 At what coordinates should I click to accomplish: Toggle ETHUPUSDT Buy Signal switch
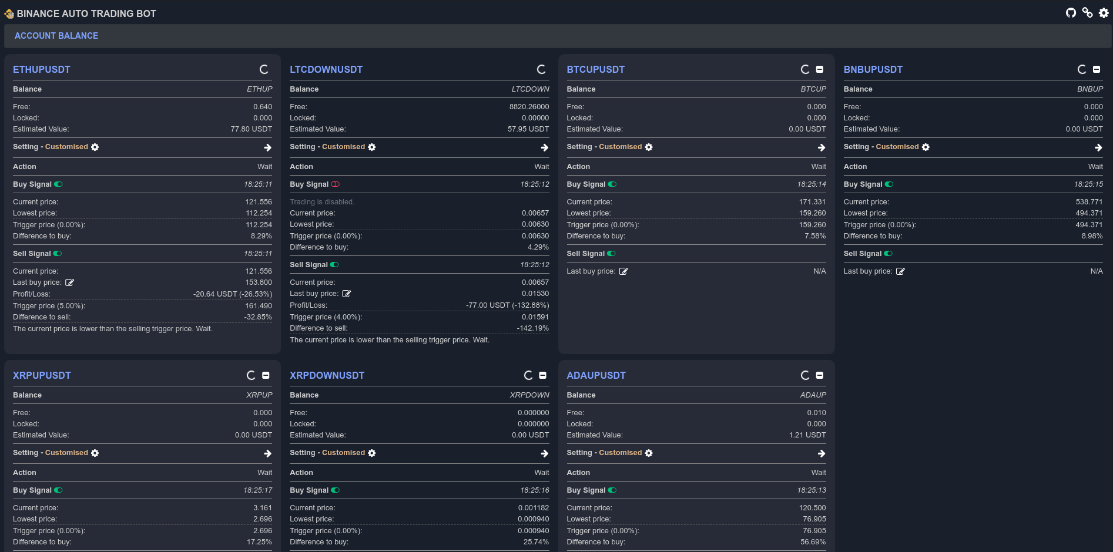point(58,184)
